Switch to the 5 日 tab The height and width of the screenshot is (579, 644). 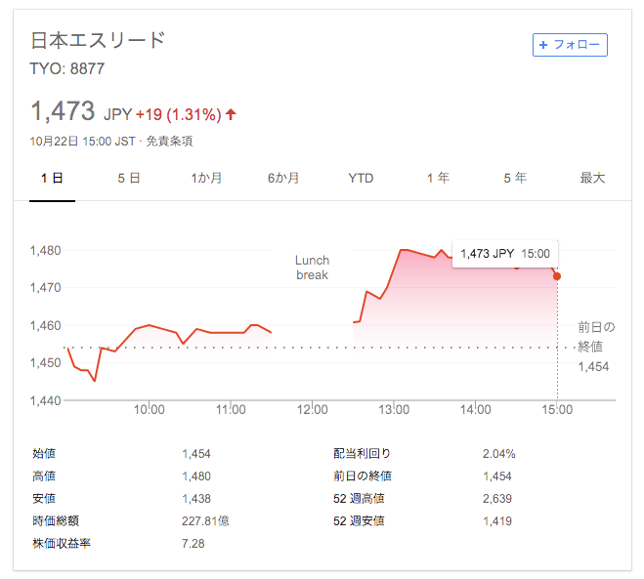tap(129, 178)
